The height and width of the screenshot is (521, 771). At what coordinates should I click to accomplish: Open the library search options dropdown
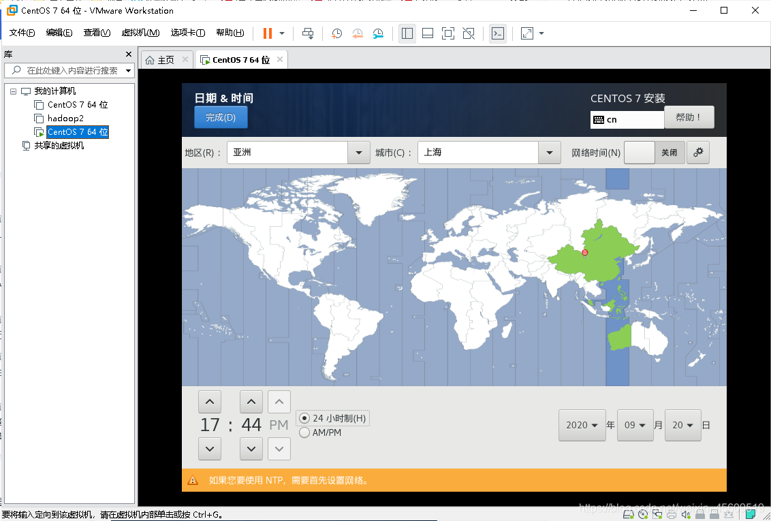pos(128,70)
